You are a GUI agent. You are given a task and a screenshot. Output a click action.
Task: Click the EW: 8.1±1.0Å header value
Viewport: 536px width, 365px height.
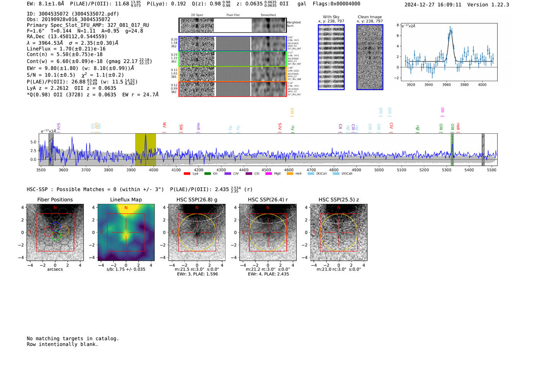(45, 4)
